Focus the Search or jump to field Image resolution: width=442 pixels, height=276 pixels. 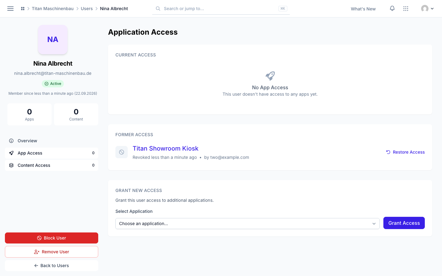(221, 9)
